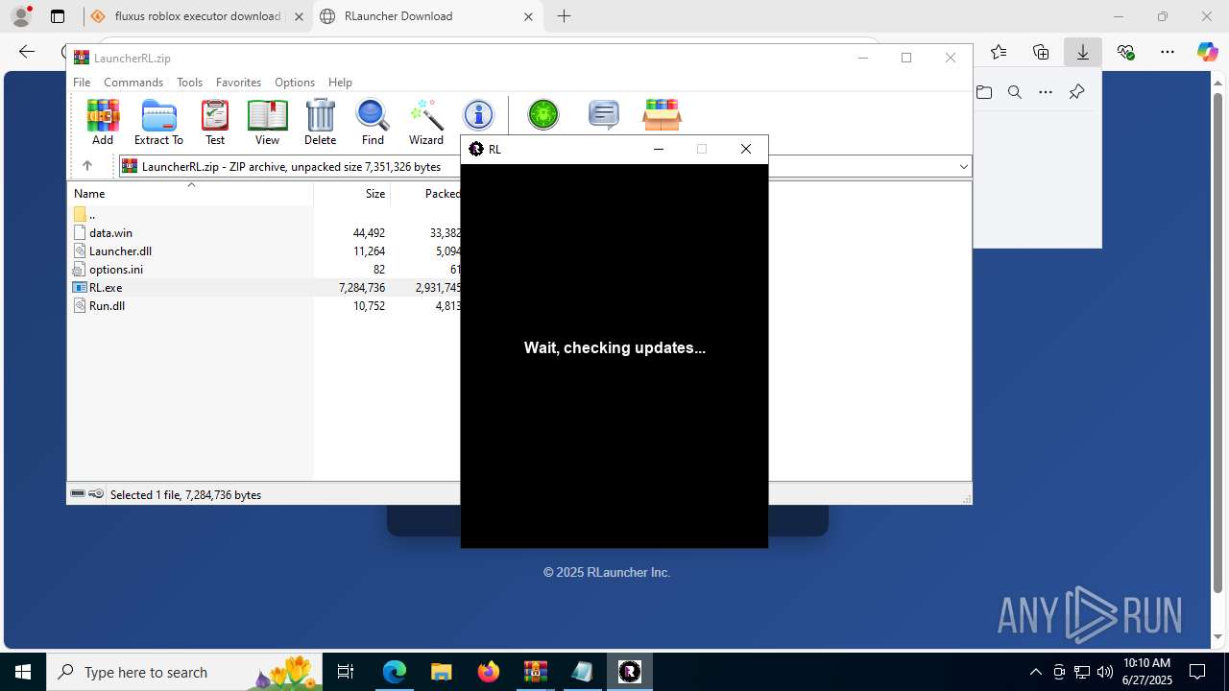The height and width of the screenshot is (691, 1229).
Task: Close the RL launcher window
Action: pyautogui.click(x=746, y=149)
